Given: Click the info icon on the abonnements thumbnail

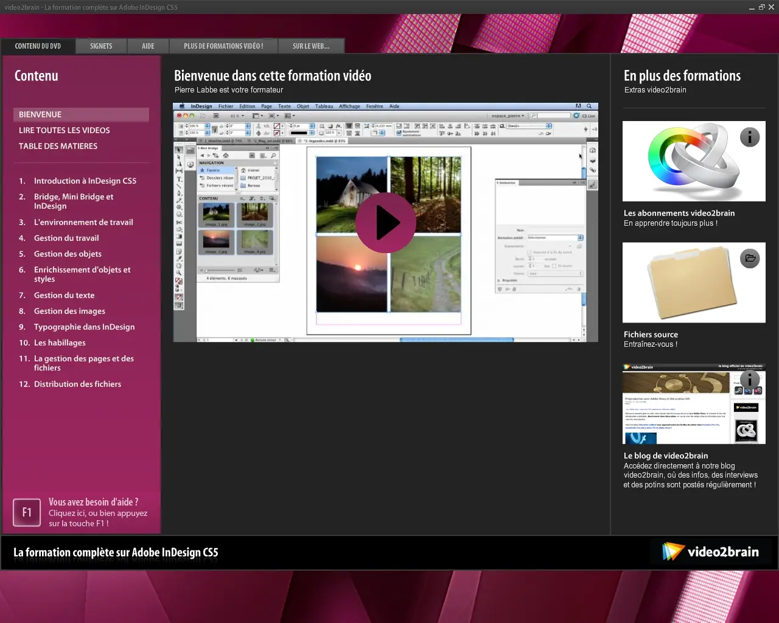Looking at the screenshot, I should [750, 137].
